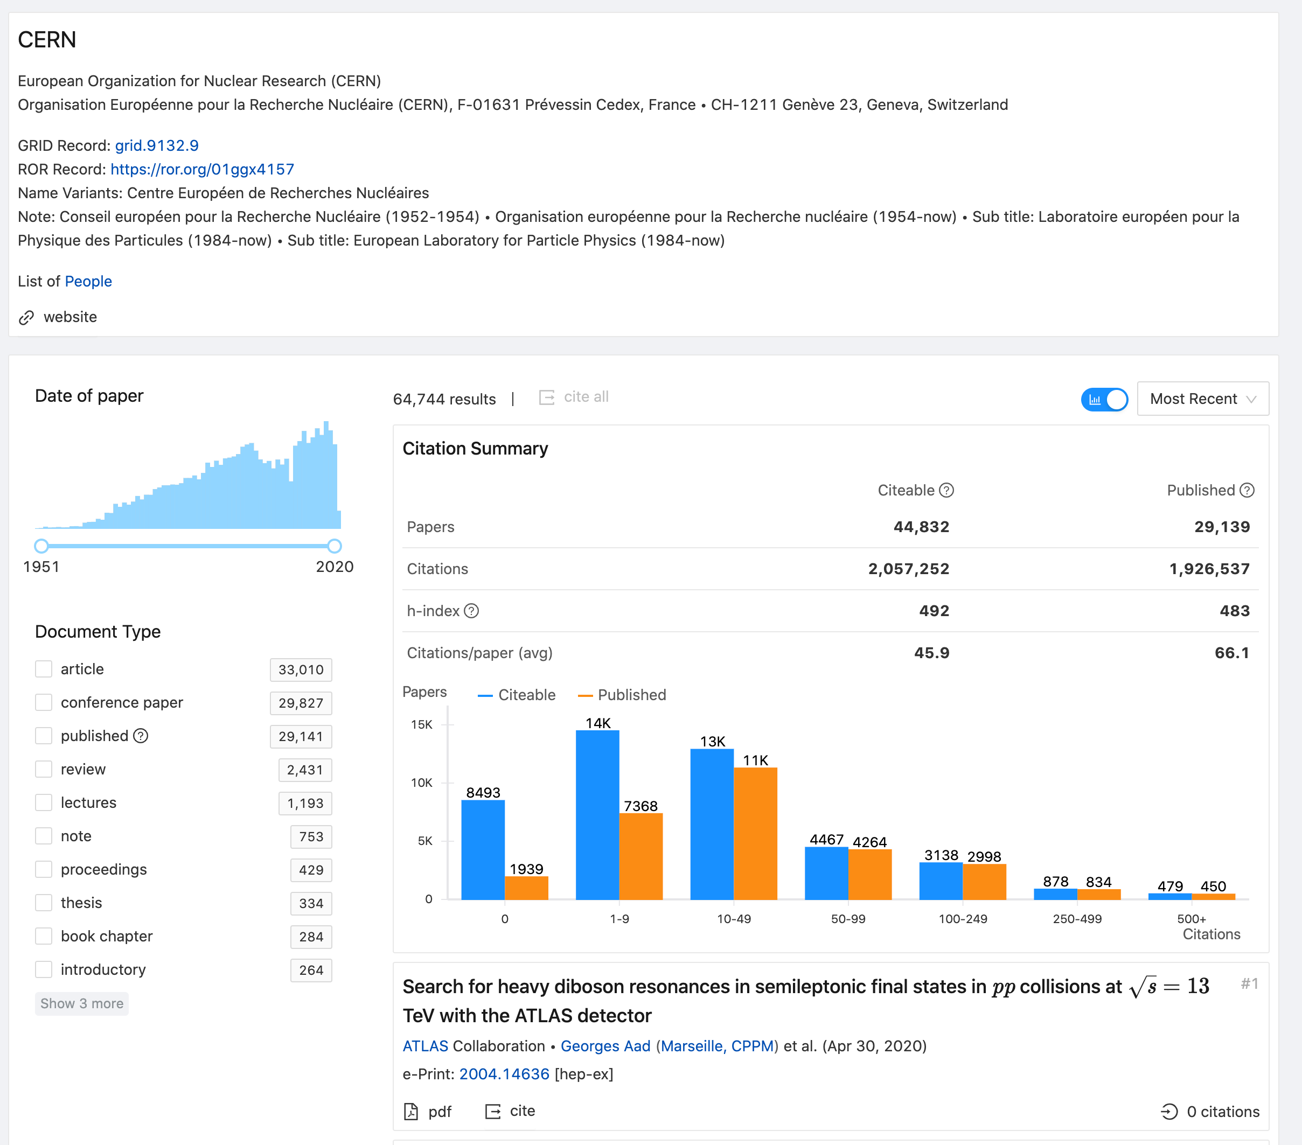The image size is (1302, 1145).
Task: Click the cite icon under ATLAS paper
Action: (x=493, y=1111)
